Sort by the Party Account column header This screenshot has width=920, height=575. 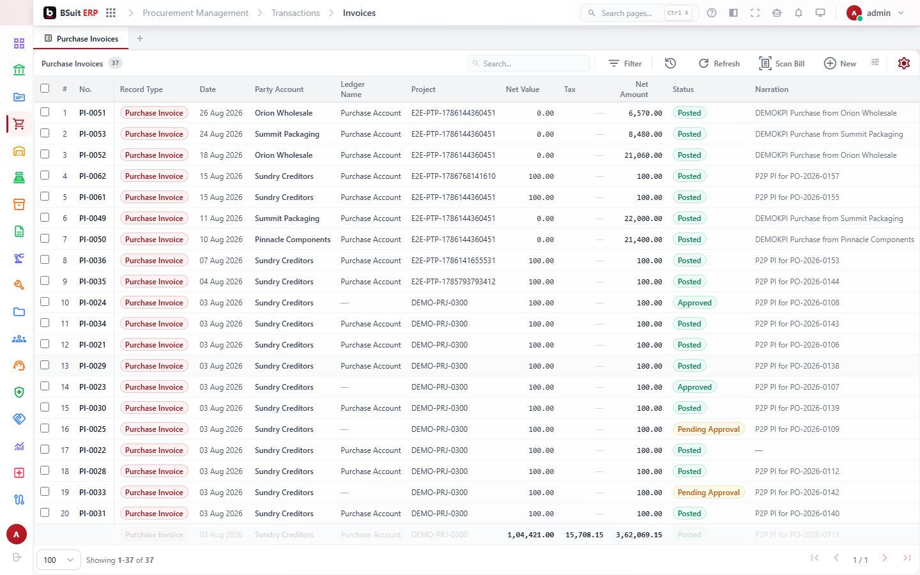point(279,89)
